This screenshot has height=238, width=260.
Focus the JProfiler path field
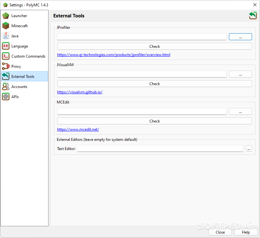142,37
